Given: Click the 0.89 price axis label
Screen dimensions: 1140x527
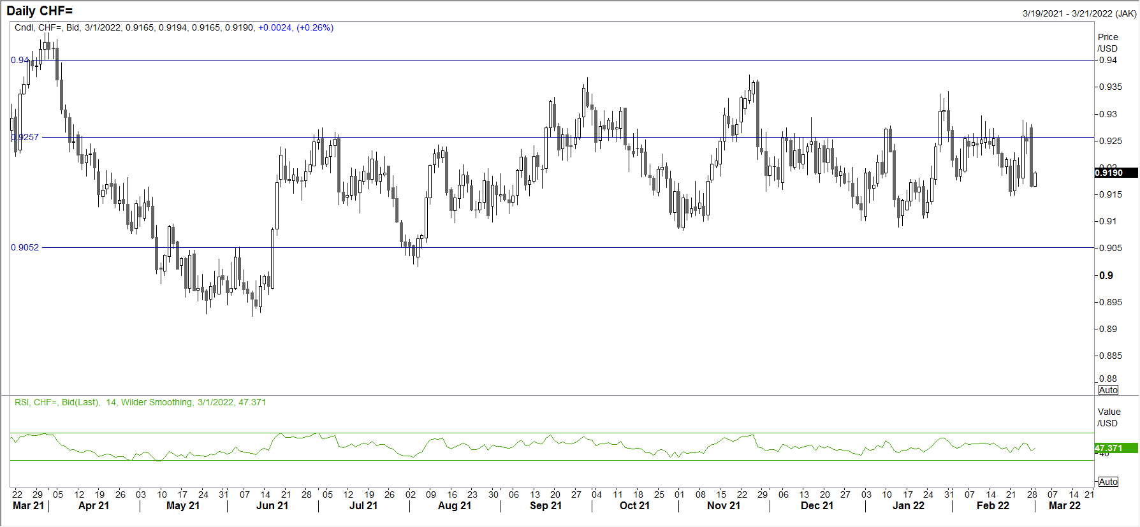Looking at the screenshot, I should pyautogui.click(x=1108, y=329).
